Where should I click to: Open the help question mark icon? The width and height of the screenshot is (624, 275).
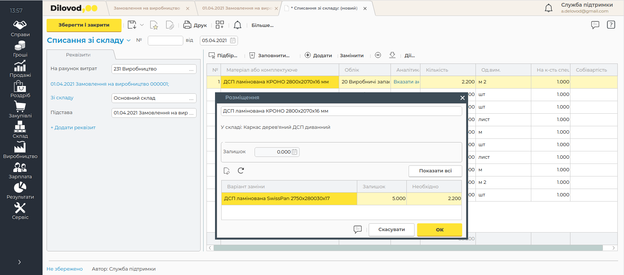pos(611,25)
